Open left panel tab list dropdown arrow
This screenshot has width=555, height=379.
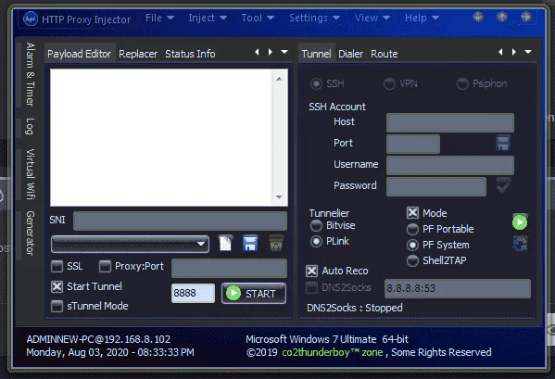point(284,52)
